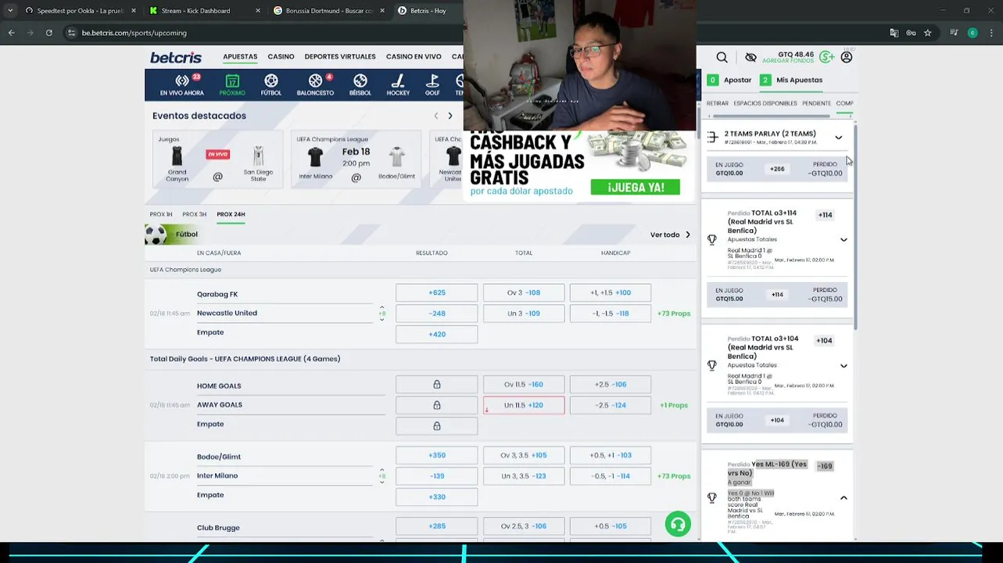Open the Chrome tab search dropdown
The height and width of the screenshot is (563, 1003).
(10, 11)
